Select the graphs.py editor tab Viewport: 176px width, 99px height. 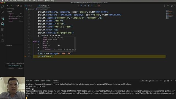click(43, 6)
